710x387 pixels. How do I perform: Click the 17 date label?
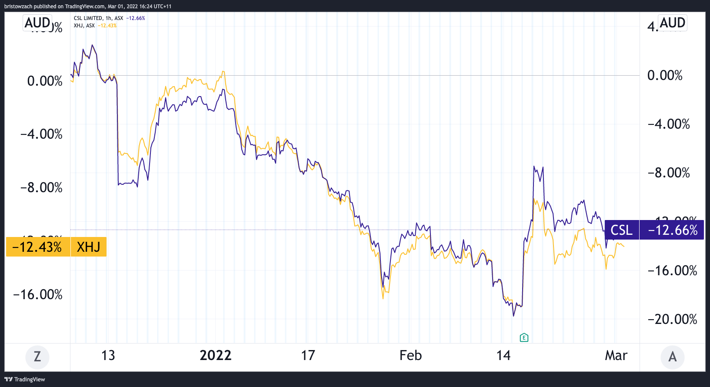pyautogui.click(x=308, y=355)
